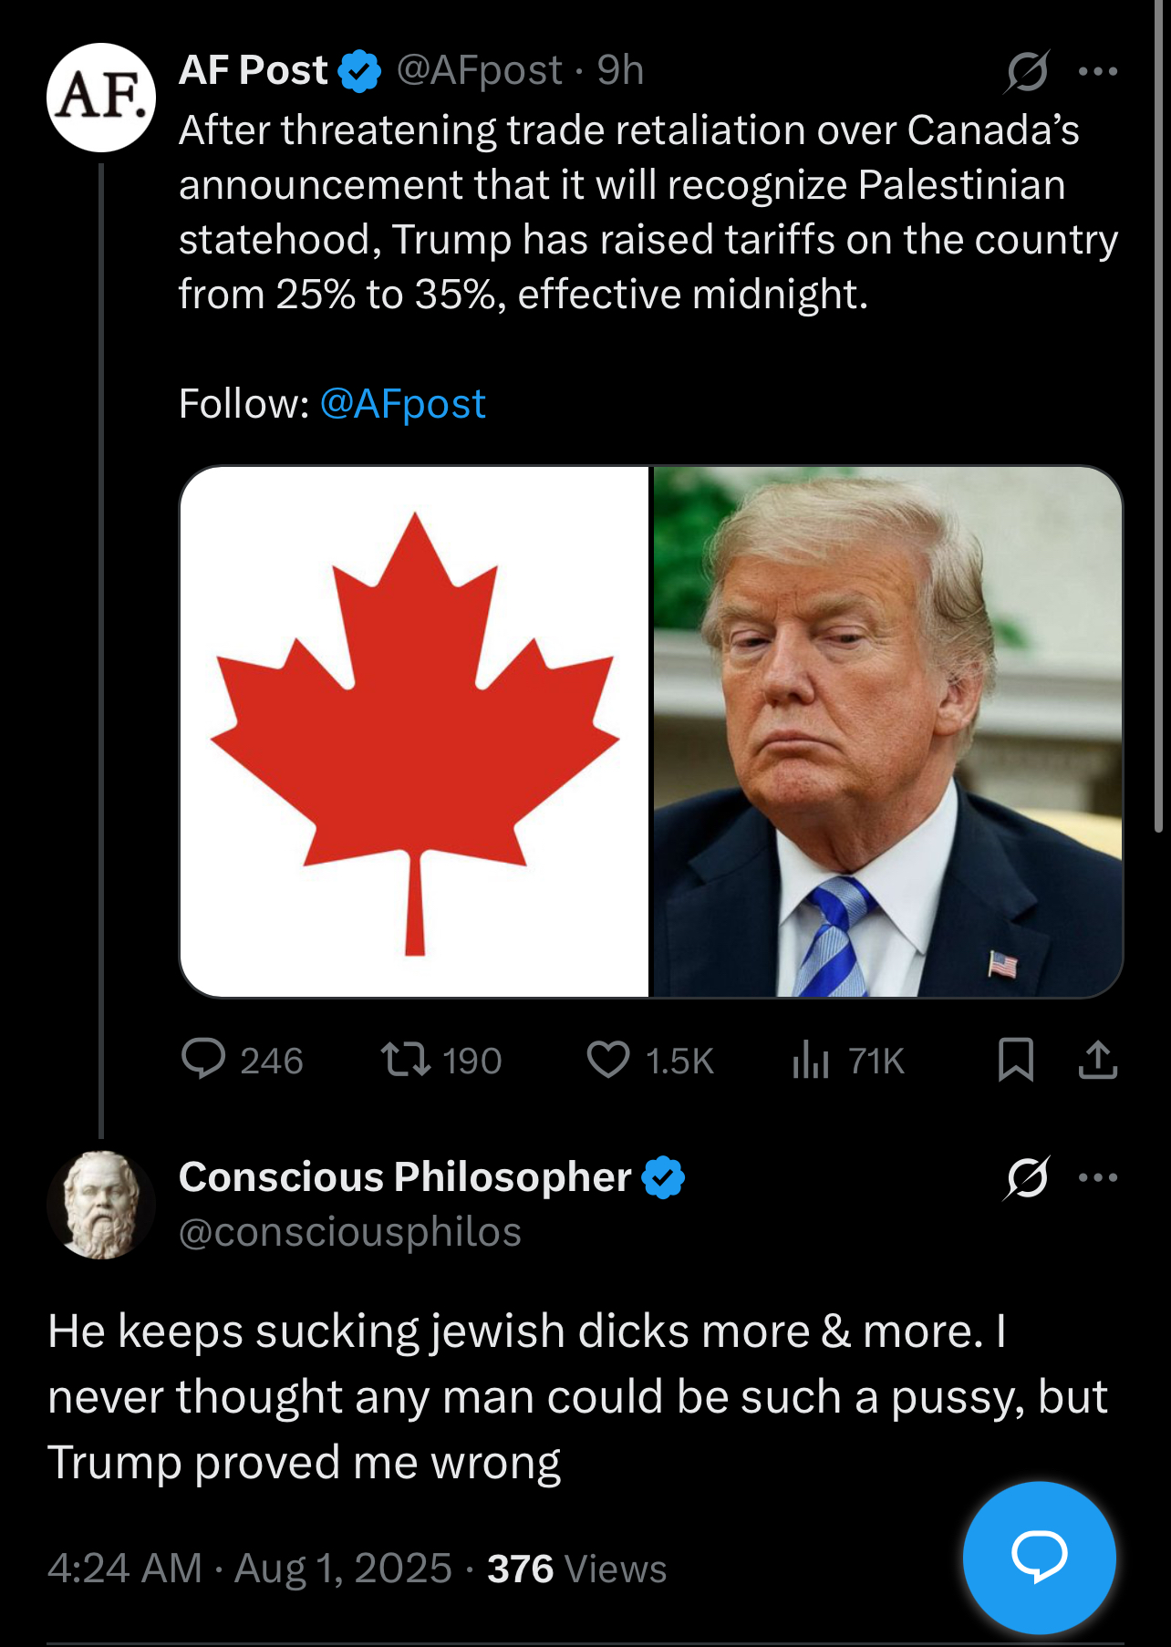
Task: Like the AF Post tweet
Action: pos(608,1060)
